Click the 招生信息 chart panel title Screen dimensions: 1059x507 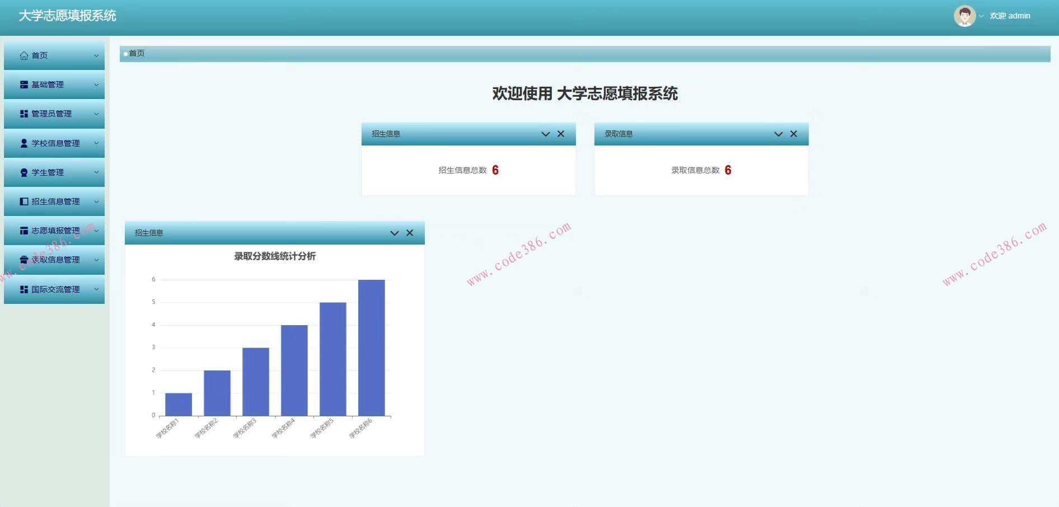[x=149, y=233]
